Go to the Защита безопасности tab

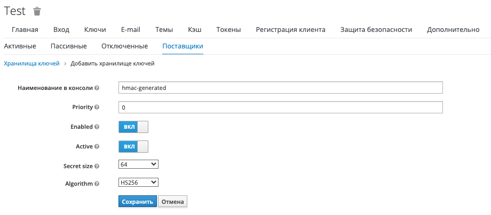[376, 29]
